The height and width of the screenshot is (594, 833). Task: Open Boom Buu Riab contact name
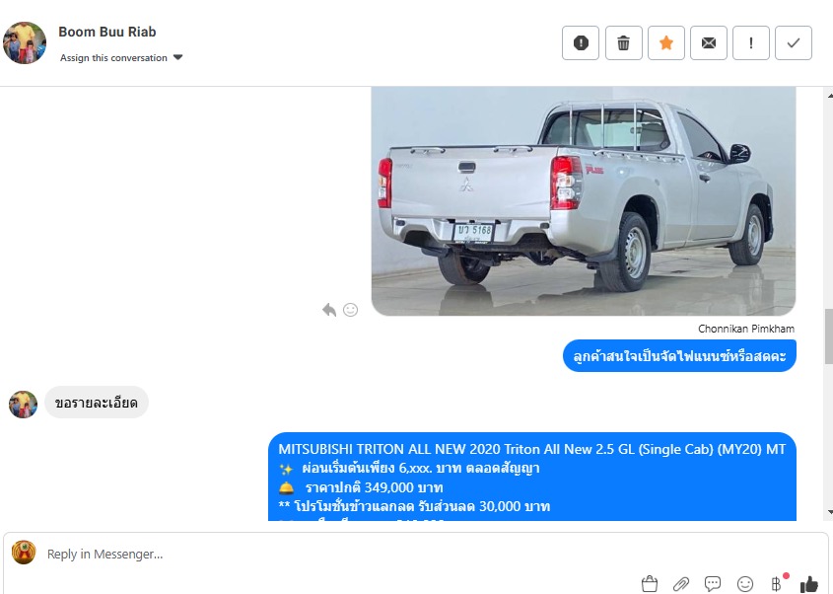tap(107, 32)
